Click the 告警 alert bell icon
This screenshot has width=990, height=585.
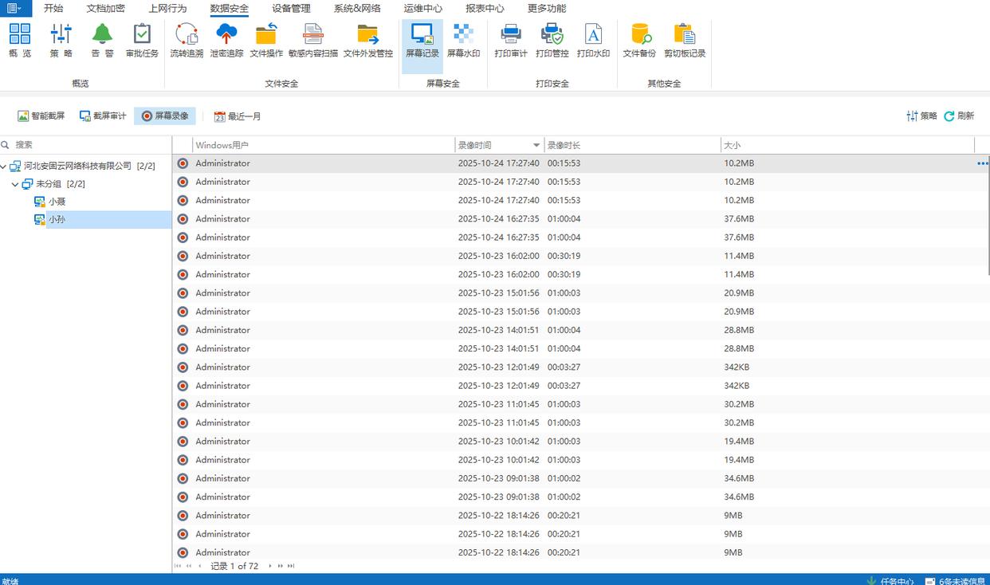[102, 40]
